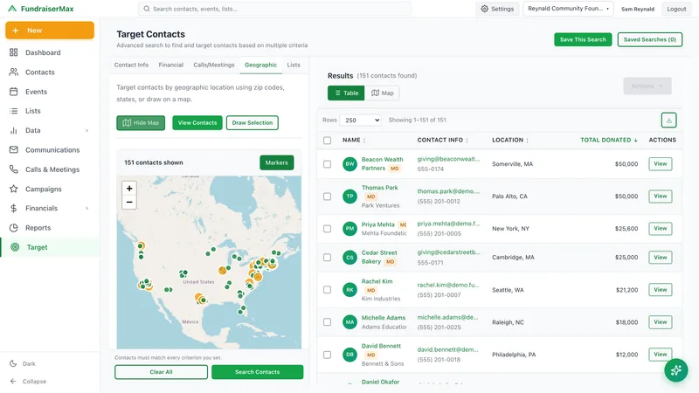Screen dimensions: 699x393
Task: Click the Collapse arrow icon
Action: pyautogui.click(x=13, y=382)
